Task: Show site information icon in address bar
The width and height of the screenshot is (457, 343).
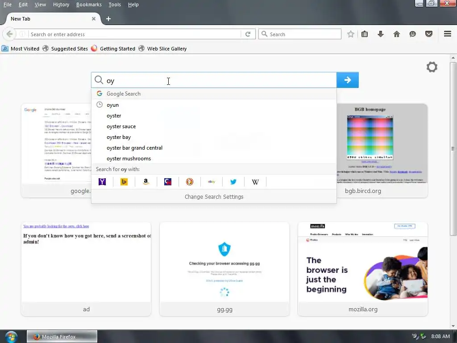Action: pyautogui.click(x=23, y=34)
